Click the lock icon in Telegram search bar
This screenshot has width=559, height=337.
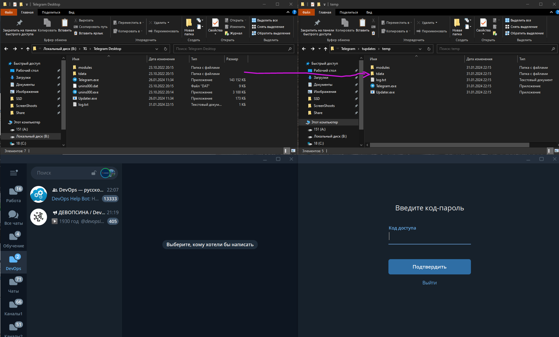point(94,173)
